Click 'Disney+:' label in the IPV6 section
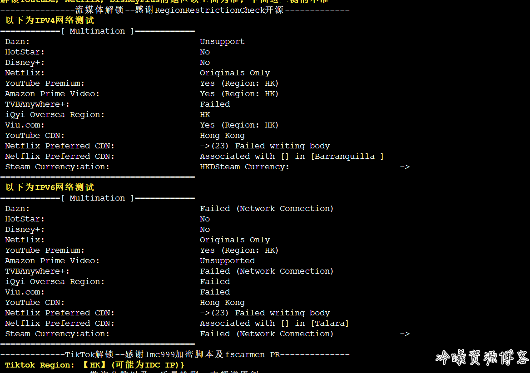This screenshot has width=530, height=373. pyautogui.click(x=25, y=230)
